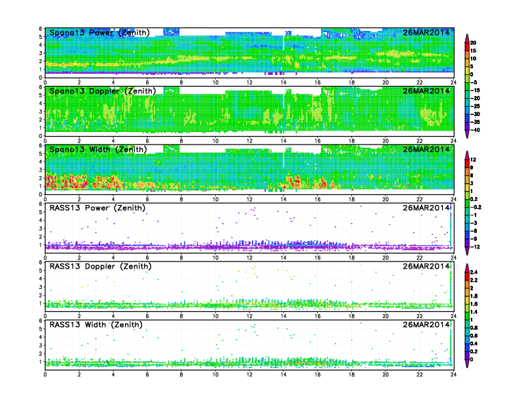This screenshot has width=521, height=402.
Task: Select the 26MAR2014 date in the RASS13 Doppler panel
Action: [426, 266]
